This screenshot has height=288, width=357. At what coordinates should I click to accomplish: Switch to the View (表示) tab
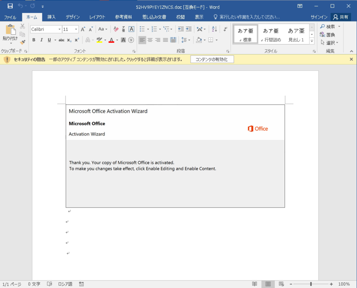[x=199, y=17]
